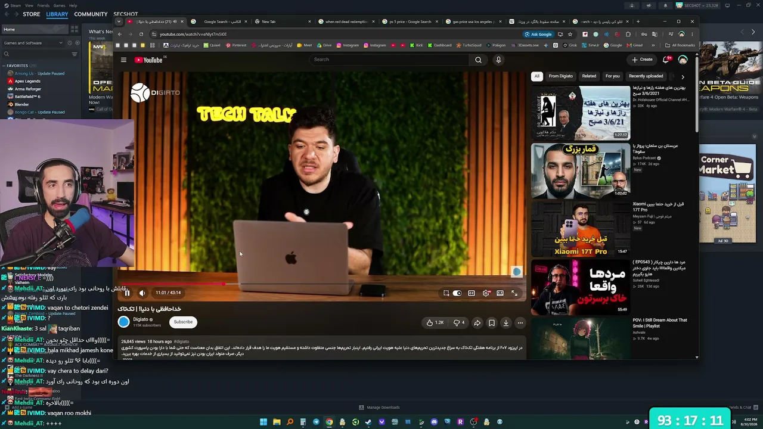Image resolution: width=763 pixels, height=429 pixels.
Task: Open the Steam COMMUNITY tab
Action: [91, 14]
